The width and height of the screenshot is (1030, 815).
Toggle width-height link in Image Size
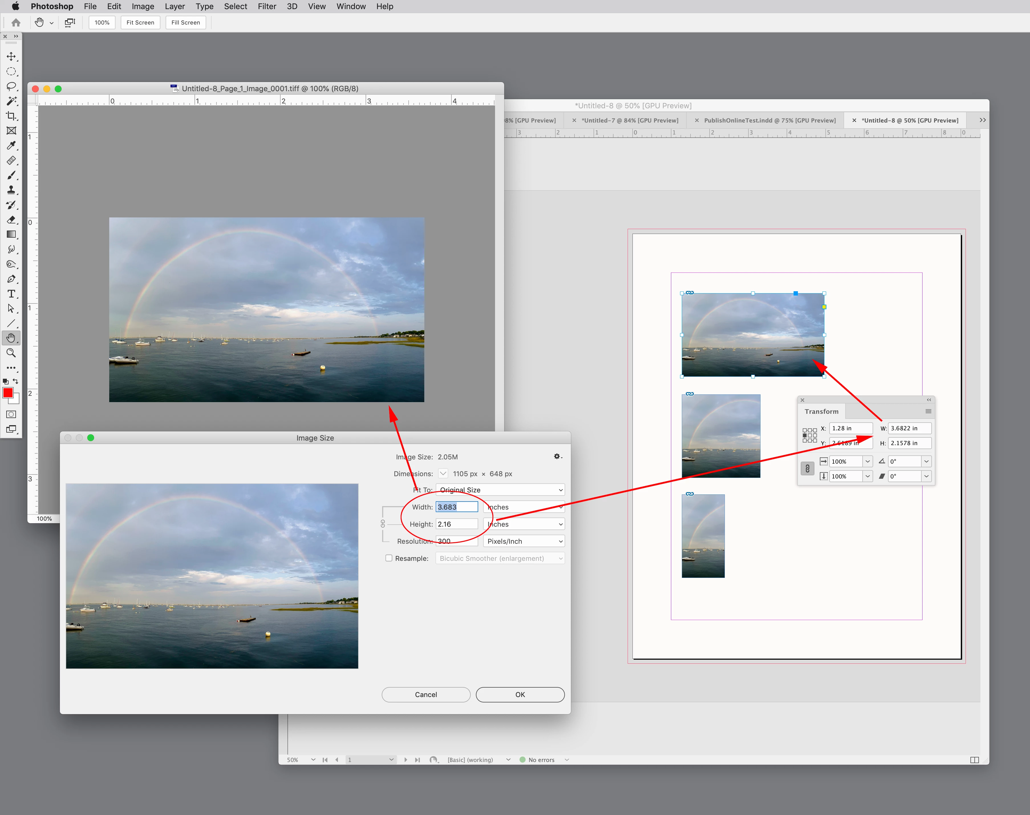(382, 524)
